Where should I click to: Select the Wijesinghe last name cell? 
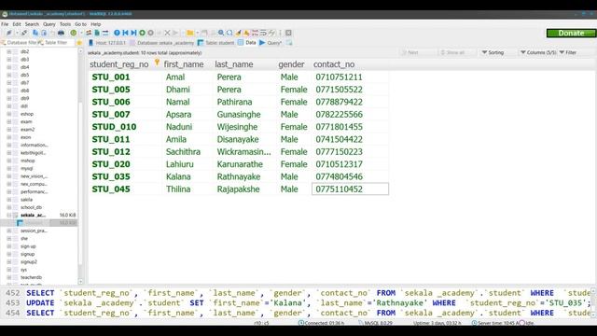(x=237, y=127)
